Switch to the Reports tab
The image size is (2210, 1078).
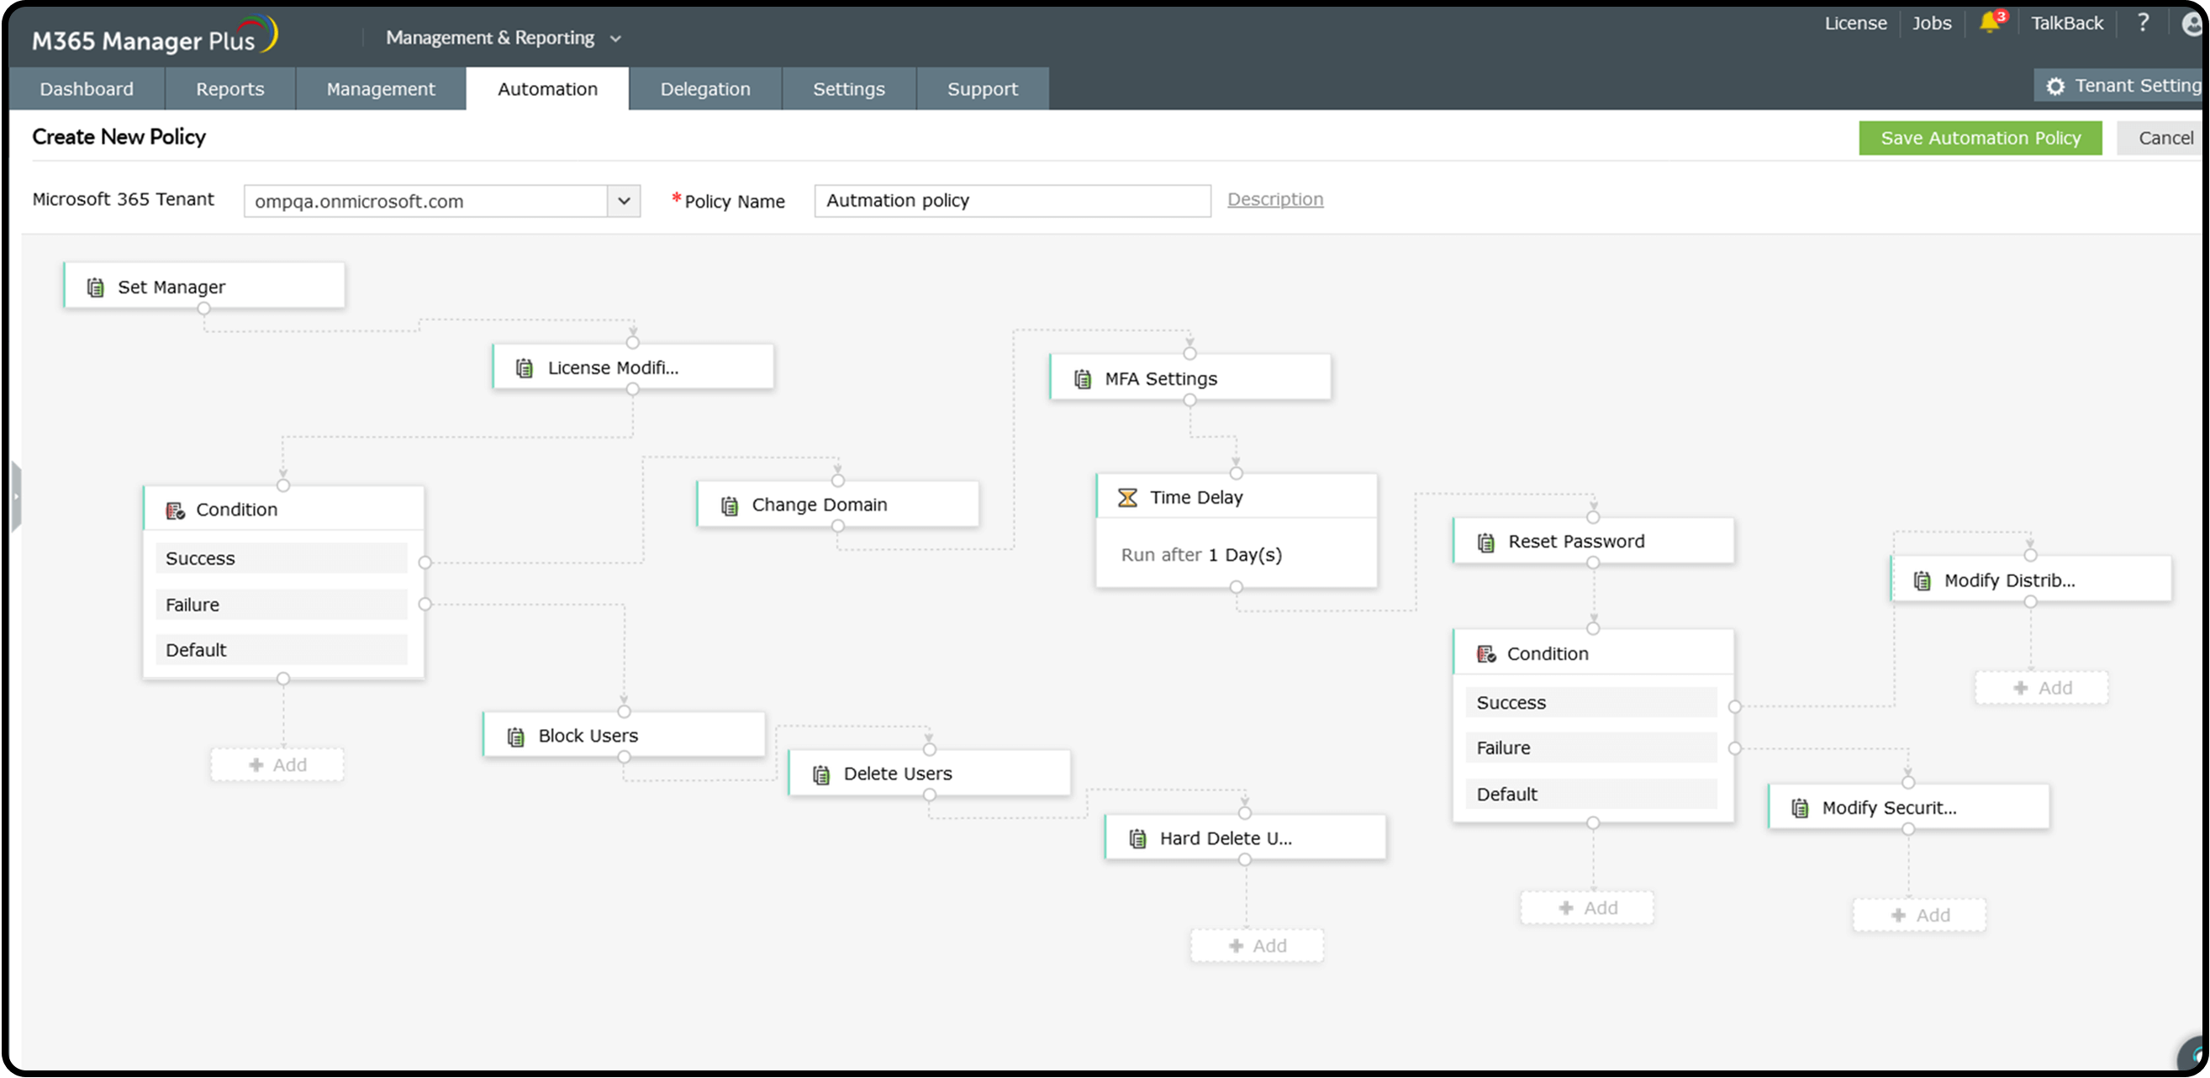click(x=229, y=88)
